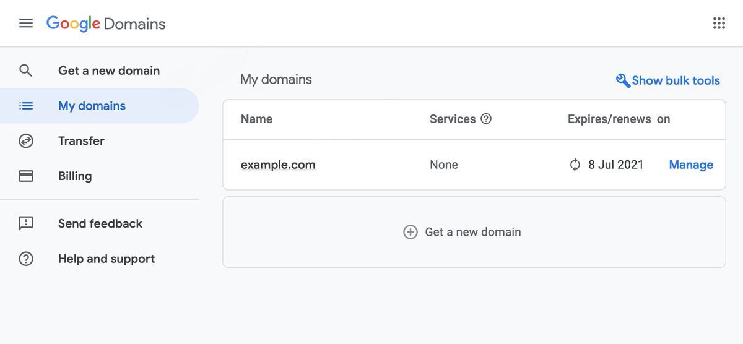Click the My domains list icon
Screen dimensions: 743x344
tap(25, 106)
